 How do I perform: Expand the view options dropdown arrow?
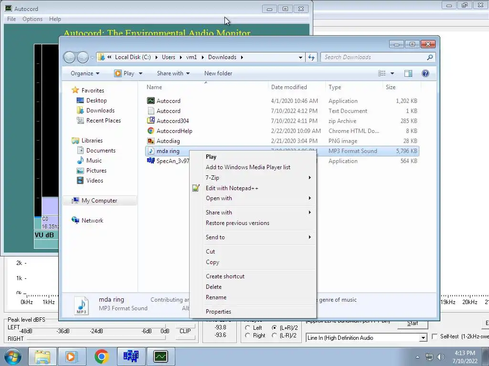(393, 73)
